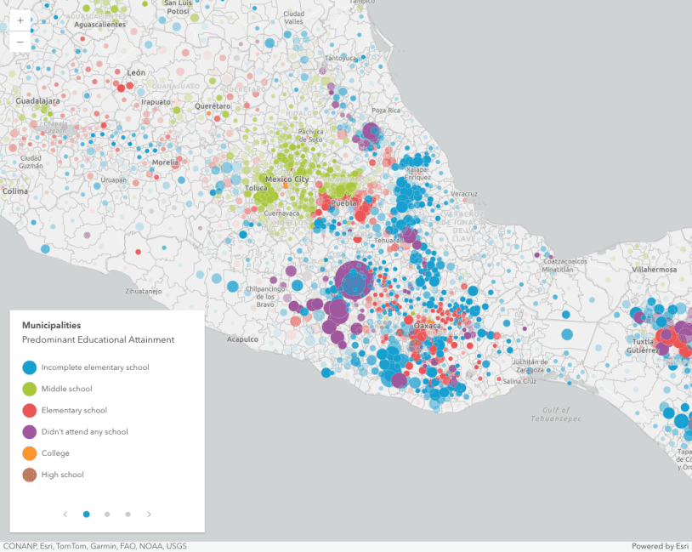Click the Colima city label
The width and height of the screenshot is (692, 552).
15,191
